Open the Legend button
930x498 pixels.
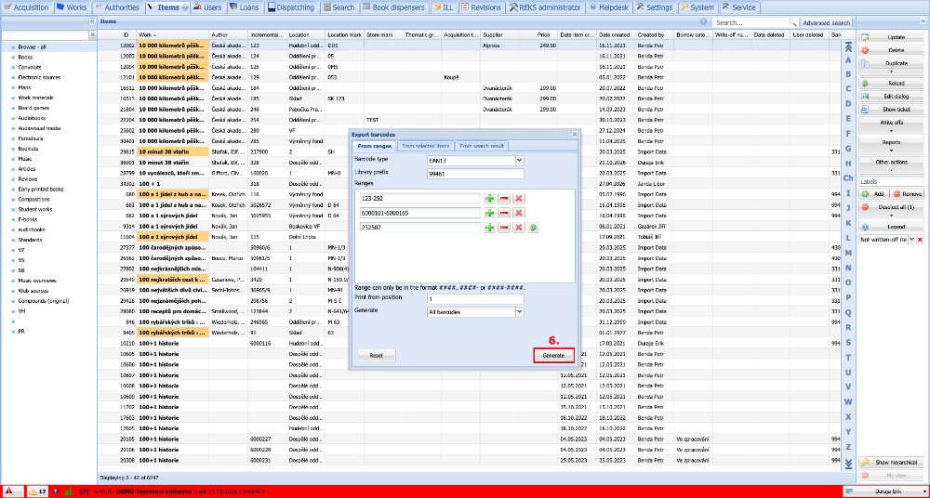tap(891, 227)
